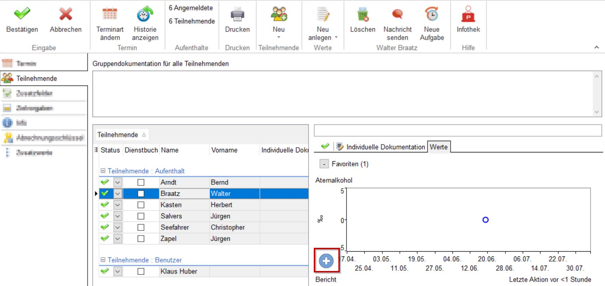Viewport: 605px width, 286px height.
Task: Click blue plus button above Bericht
Action: click(326, 261)
